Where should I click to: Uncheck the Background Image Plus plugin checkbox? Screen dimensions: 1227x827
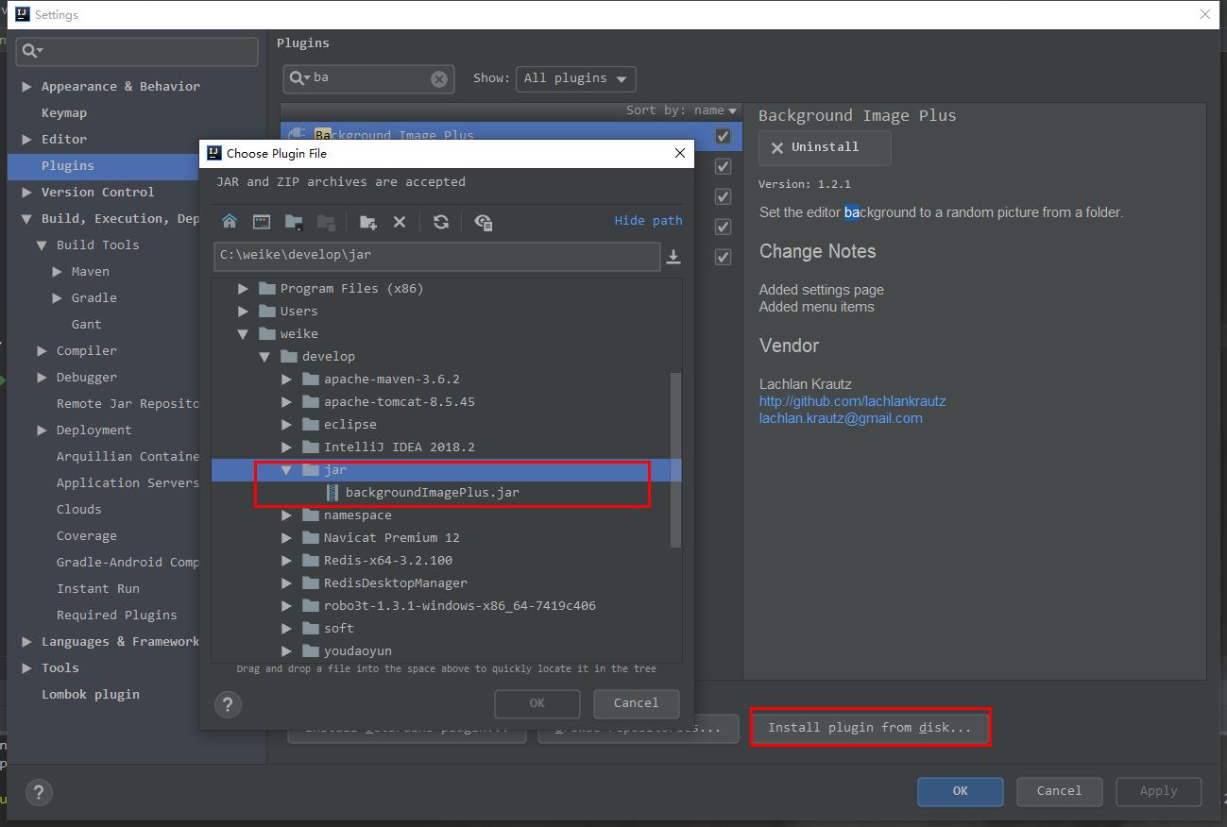tap(723, 136)
